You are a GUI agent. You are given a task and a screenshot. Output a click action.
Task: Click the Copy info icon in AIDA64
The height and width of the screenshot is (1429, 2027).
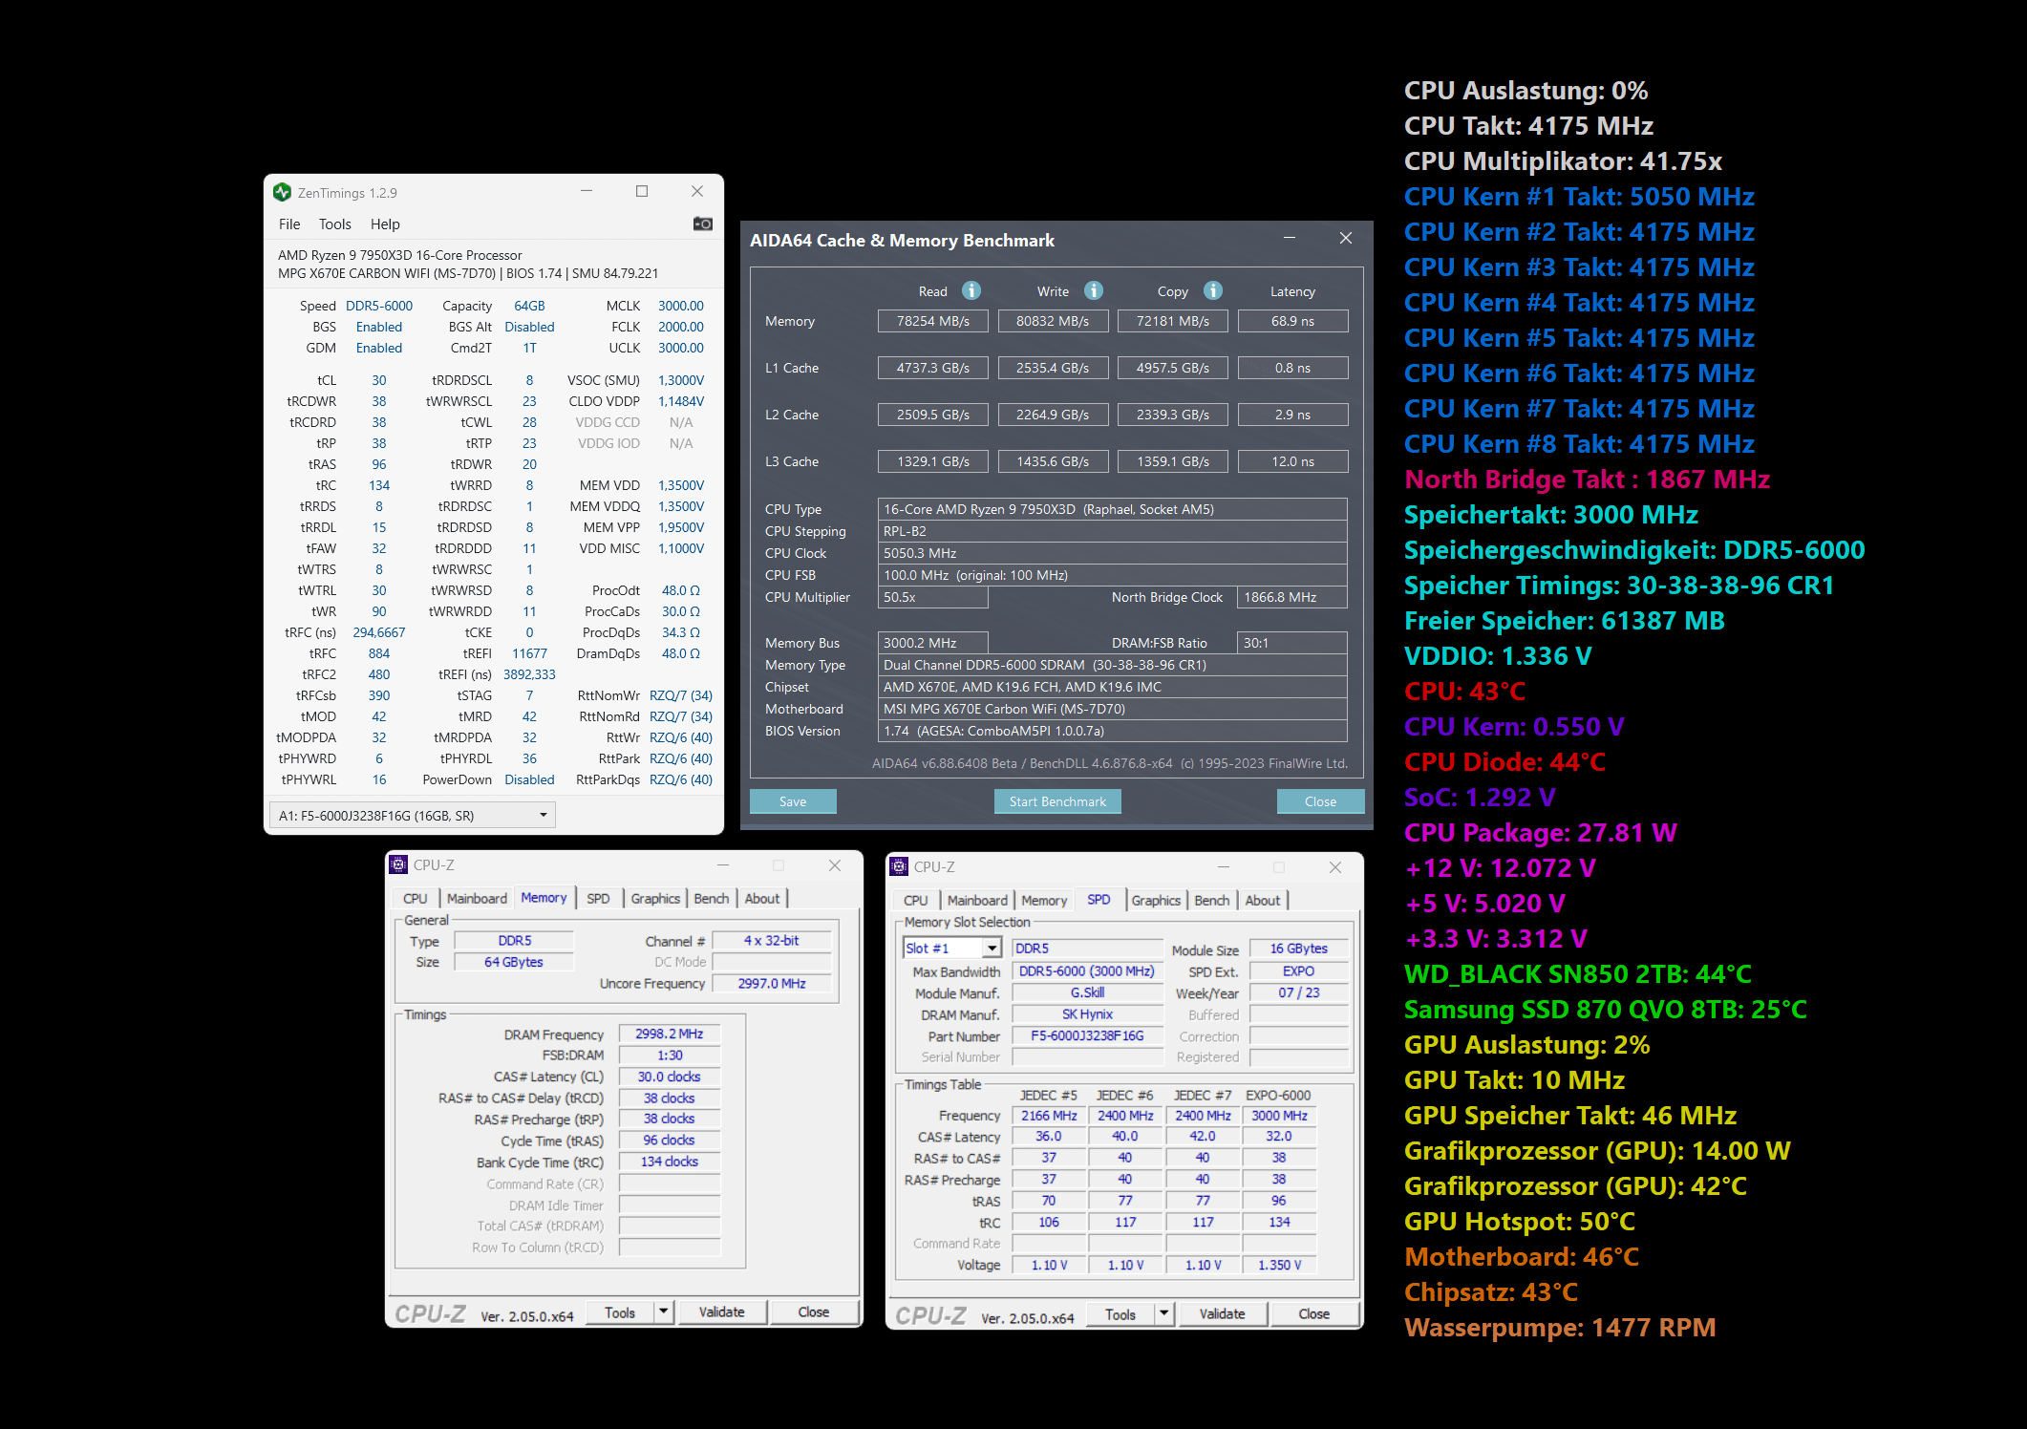pos(1213,290)
